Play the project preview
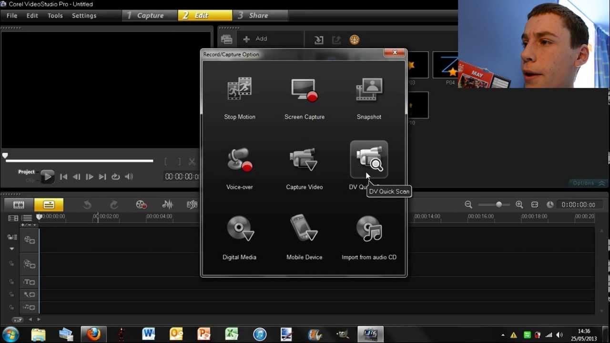610x343 pixels. click(47, 177)
